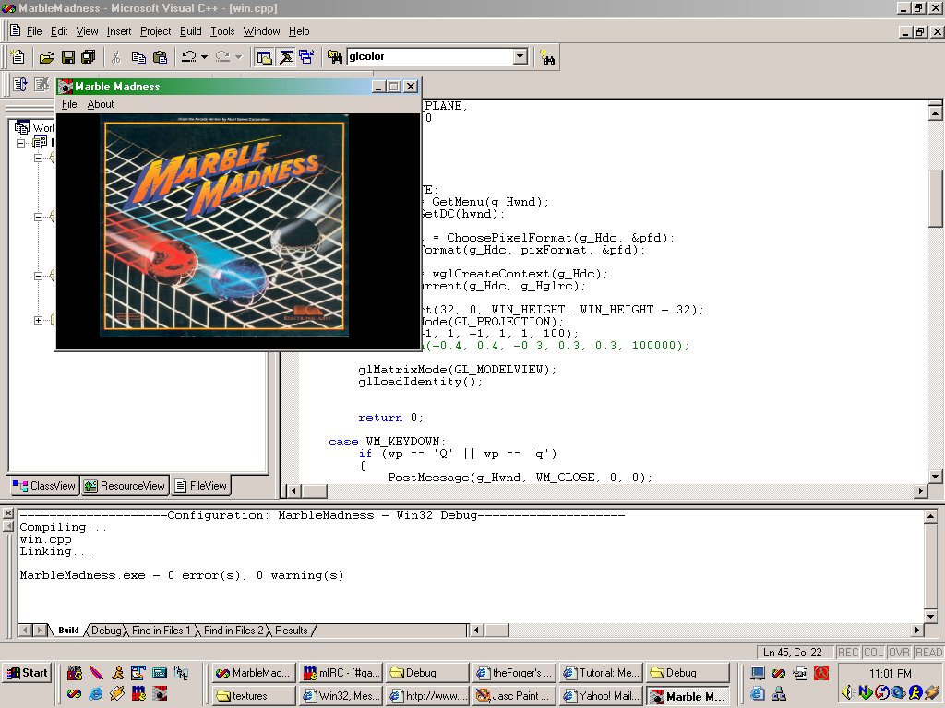The height and width of the screenshot is (708, 945).
Task: Open the Build menu
Action: [x=190, y=31]
